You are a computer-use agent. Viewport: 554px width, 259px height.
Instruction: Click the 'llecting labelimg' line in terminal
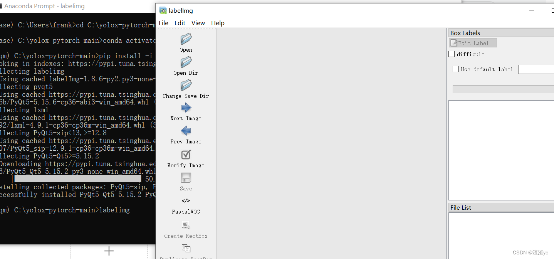[32, 71]
